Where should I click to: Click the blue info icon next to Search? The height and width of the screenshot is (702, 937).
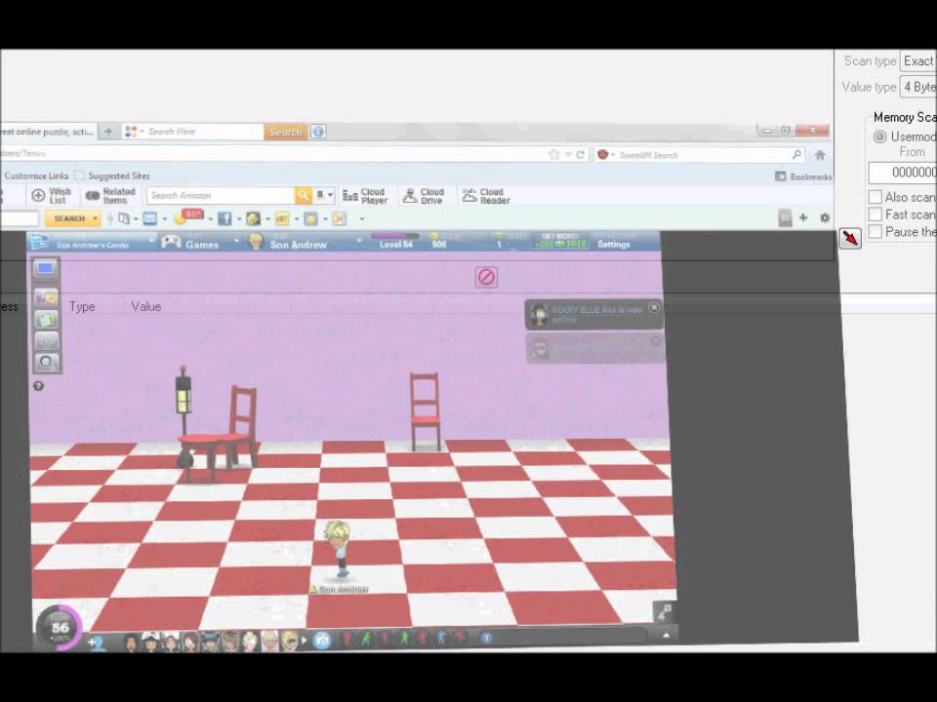coord(318,132)
